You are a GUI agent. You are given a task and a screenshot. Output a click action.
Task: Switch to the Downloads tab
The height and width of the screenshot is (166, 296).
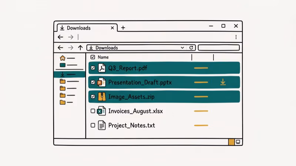pyautogui.click(x=87, y=28)
